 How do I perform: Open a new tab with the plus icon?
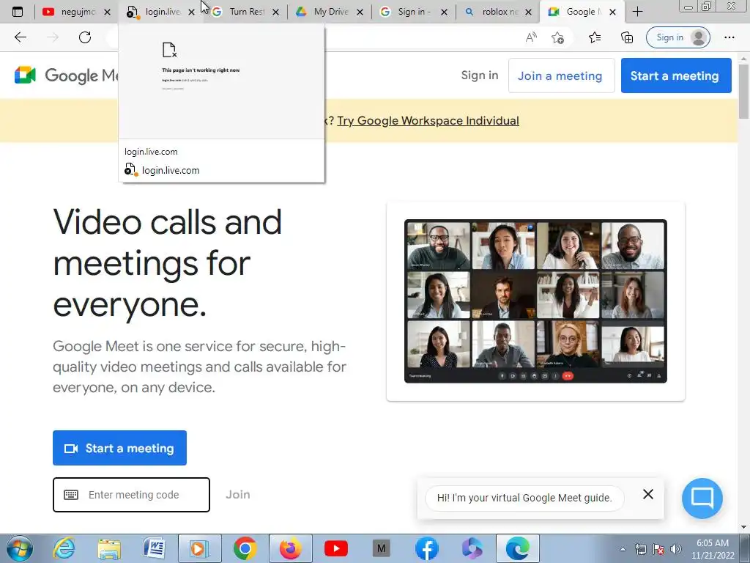click(x=637, y=12)
